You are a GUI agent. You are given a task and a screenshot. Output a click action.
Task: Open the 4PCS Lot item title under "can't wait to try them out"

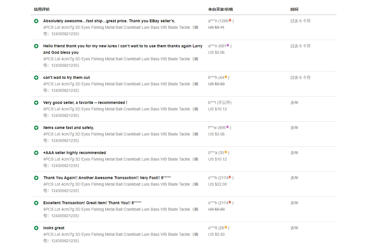(120, 87)
